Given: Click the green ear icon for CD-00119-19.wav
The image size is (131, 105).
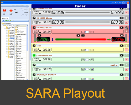Looking at the screenshot, I should coord(34,55).
